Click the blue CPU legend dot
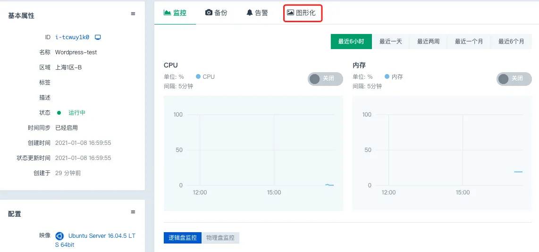 click(198, 76)
